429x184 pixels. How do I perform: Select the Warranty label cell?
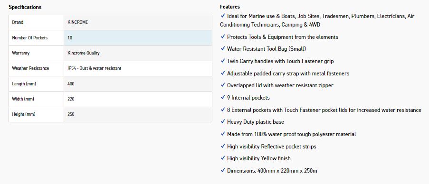37,53
